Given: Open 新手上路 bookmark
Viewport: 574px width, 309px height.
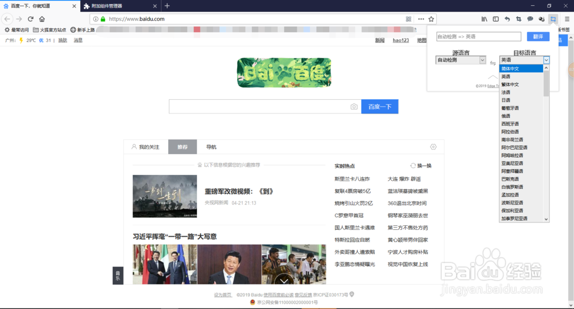Looking at the screenshot, I should pos(82,30).
